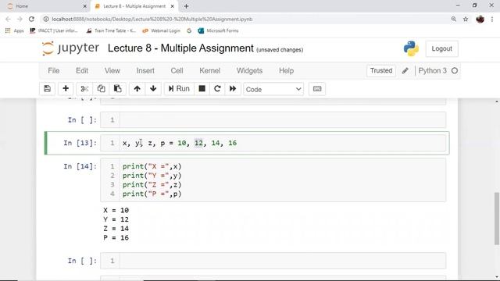The height and width of the screenshot is (281, 500).
Task: Copy selected cells icon
Action: click(x=101, y=89)
